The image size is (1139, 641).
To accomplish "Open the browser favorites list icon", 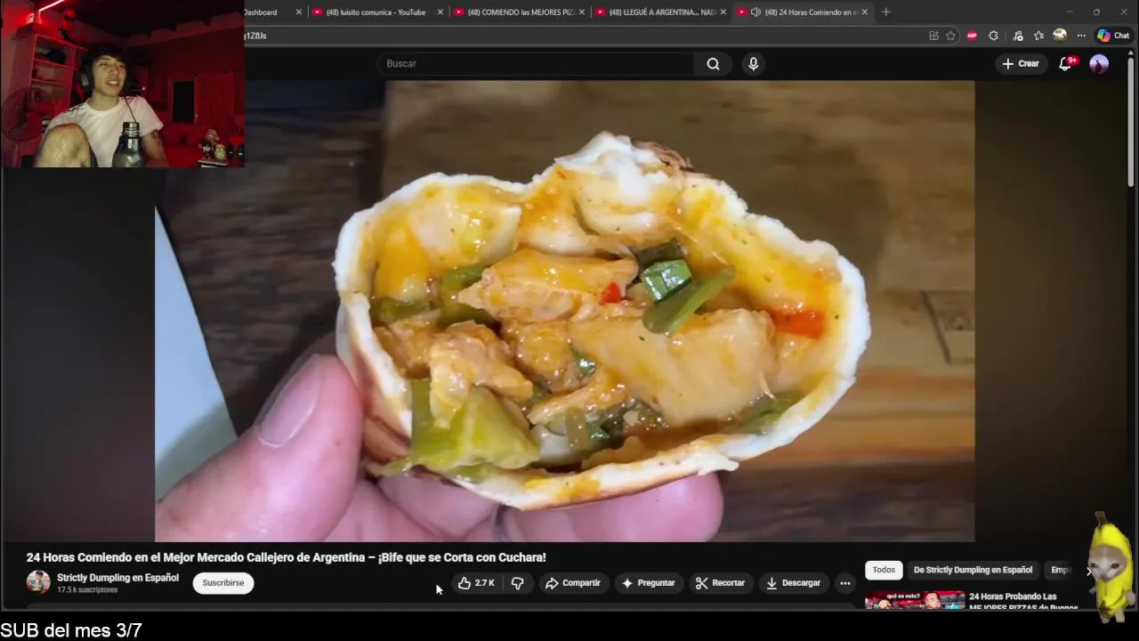I will click(1038, 36).
